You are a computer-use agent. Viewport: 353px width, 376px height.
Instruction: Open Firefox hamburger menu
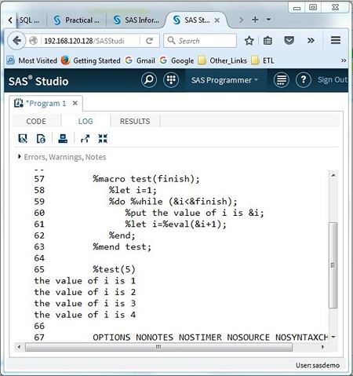click(336, 40)
